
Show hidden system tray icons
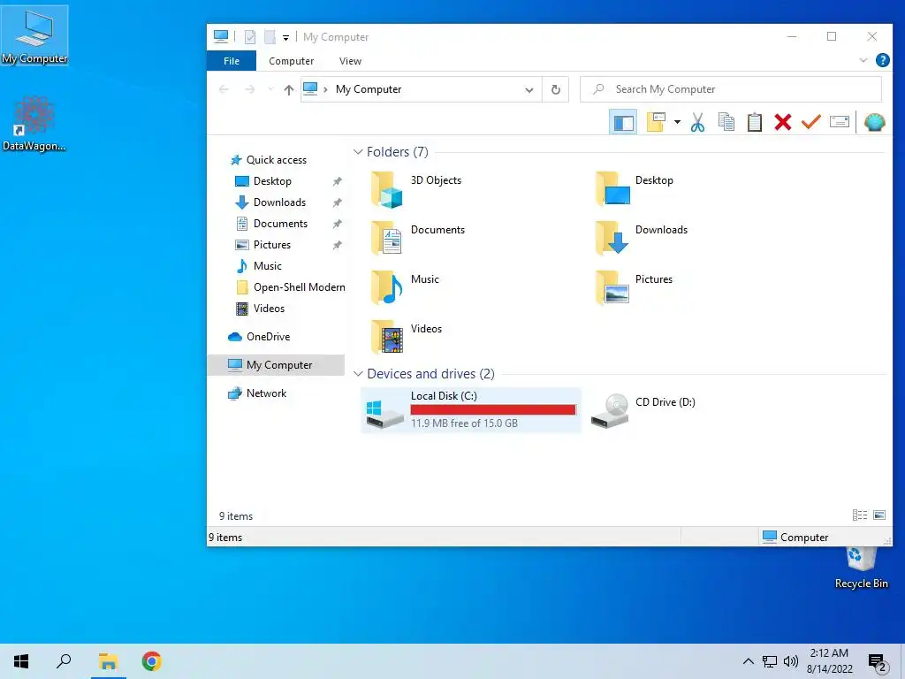pyautogui.click(x=748, y=661)
